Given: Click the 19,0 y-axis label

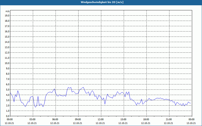Looking at the screenshot, I should click(7, 16).
